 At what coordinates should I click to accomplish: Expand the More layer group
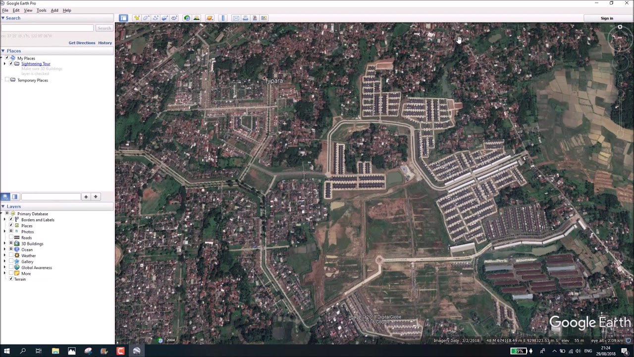(x=5, y=273)
